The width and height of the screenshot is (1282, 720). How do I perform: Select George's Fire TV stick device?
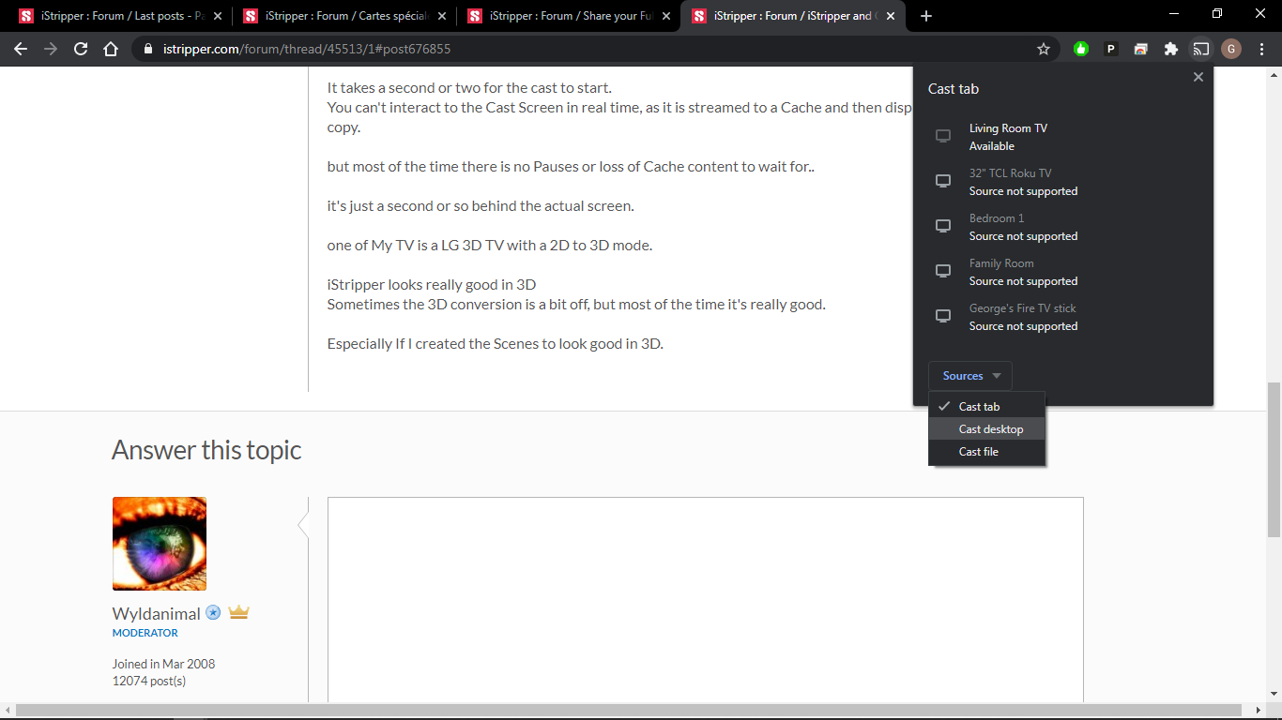[1062, 317]
